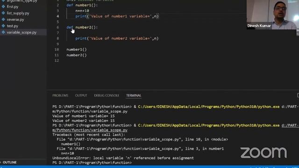The image size is (299, 168).
Task: Click number2() call on line 11
Action: coord(77,55)
